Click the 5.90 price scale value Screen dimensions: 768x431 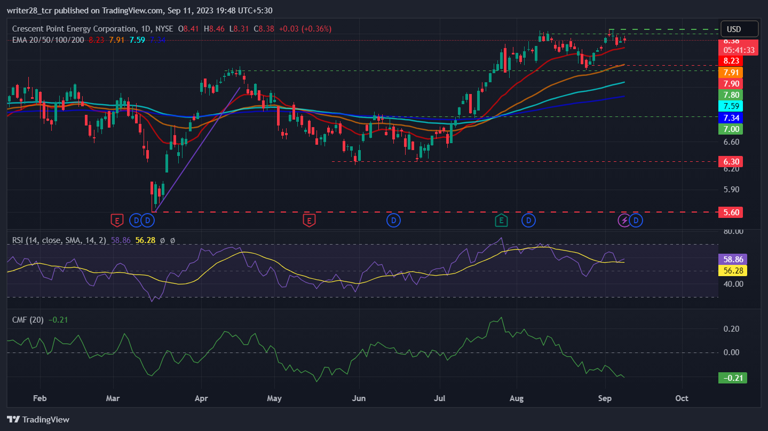(x=731, y=190)
